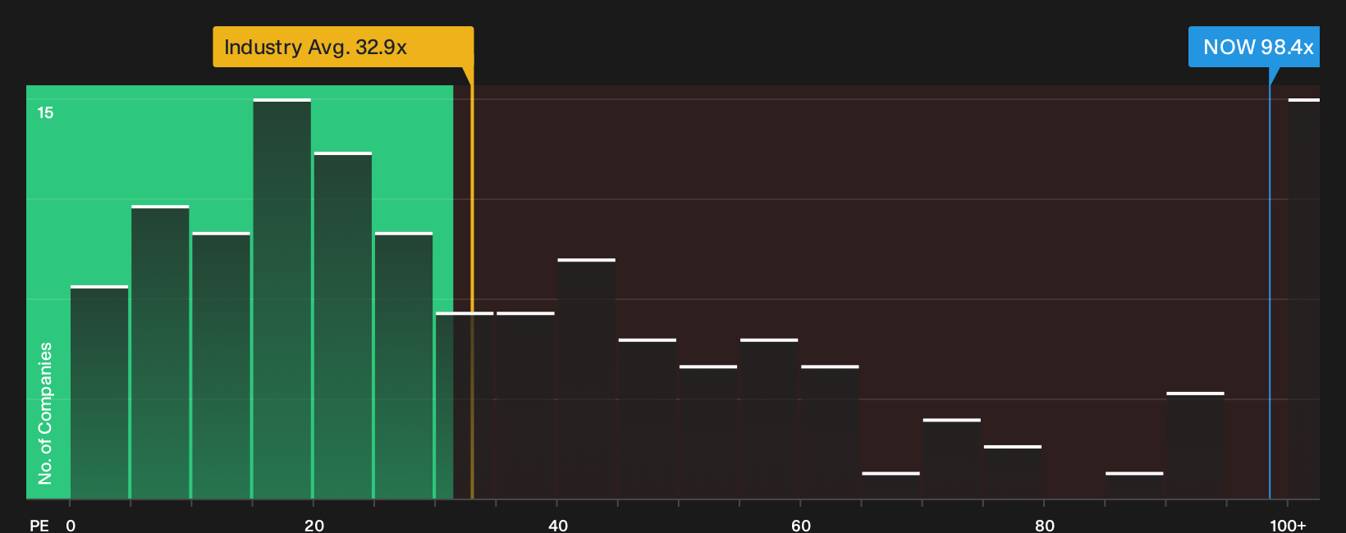Viewport: 1346px width, 533px height.
Task: Click the "PE" x-axis label
Action: click(x=39, y=526)
